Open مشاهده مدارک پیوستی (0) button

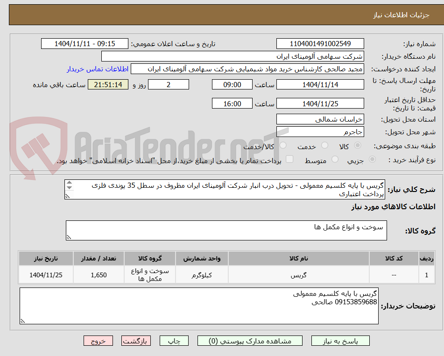[x=250, y=341]
